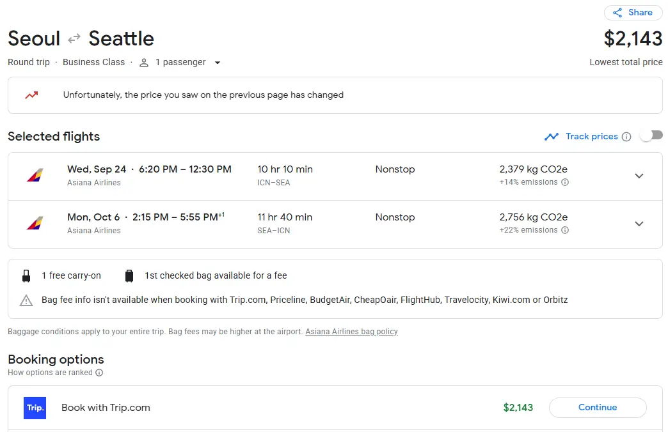Click the Nonstop label on the Sep 24 flight
The height and width of the screenshot is (432, 668).
pos(395,169)
